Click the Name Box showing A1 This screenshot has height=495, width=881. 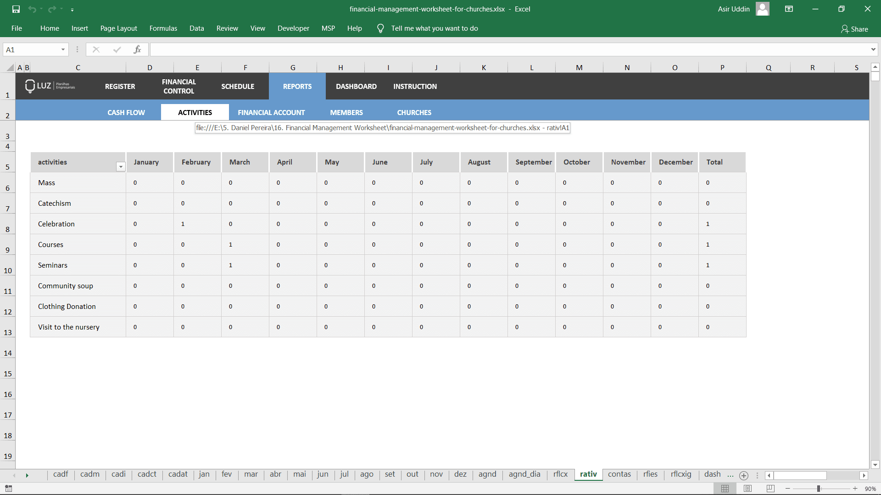coord(31,49)
